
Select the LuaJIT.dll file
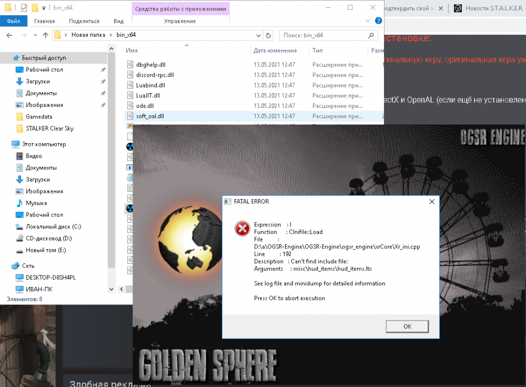pos(148,96)
